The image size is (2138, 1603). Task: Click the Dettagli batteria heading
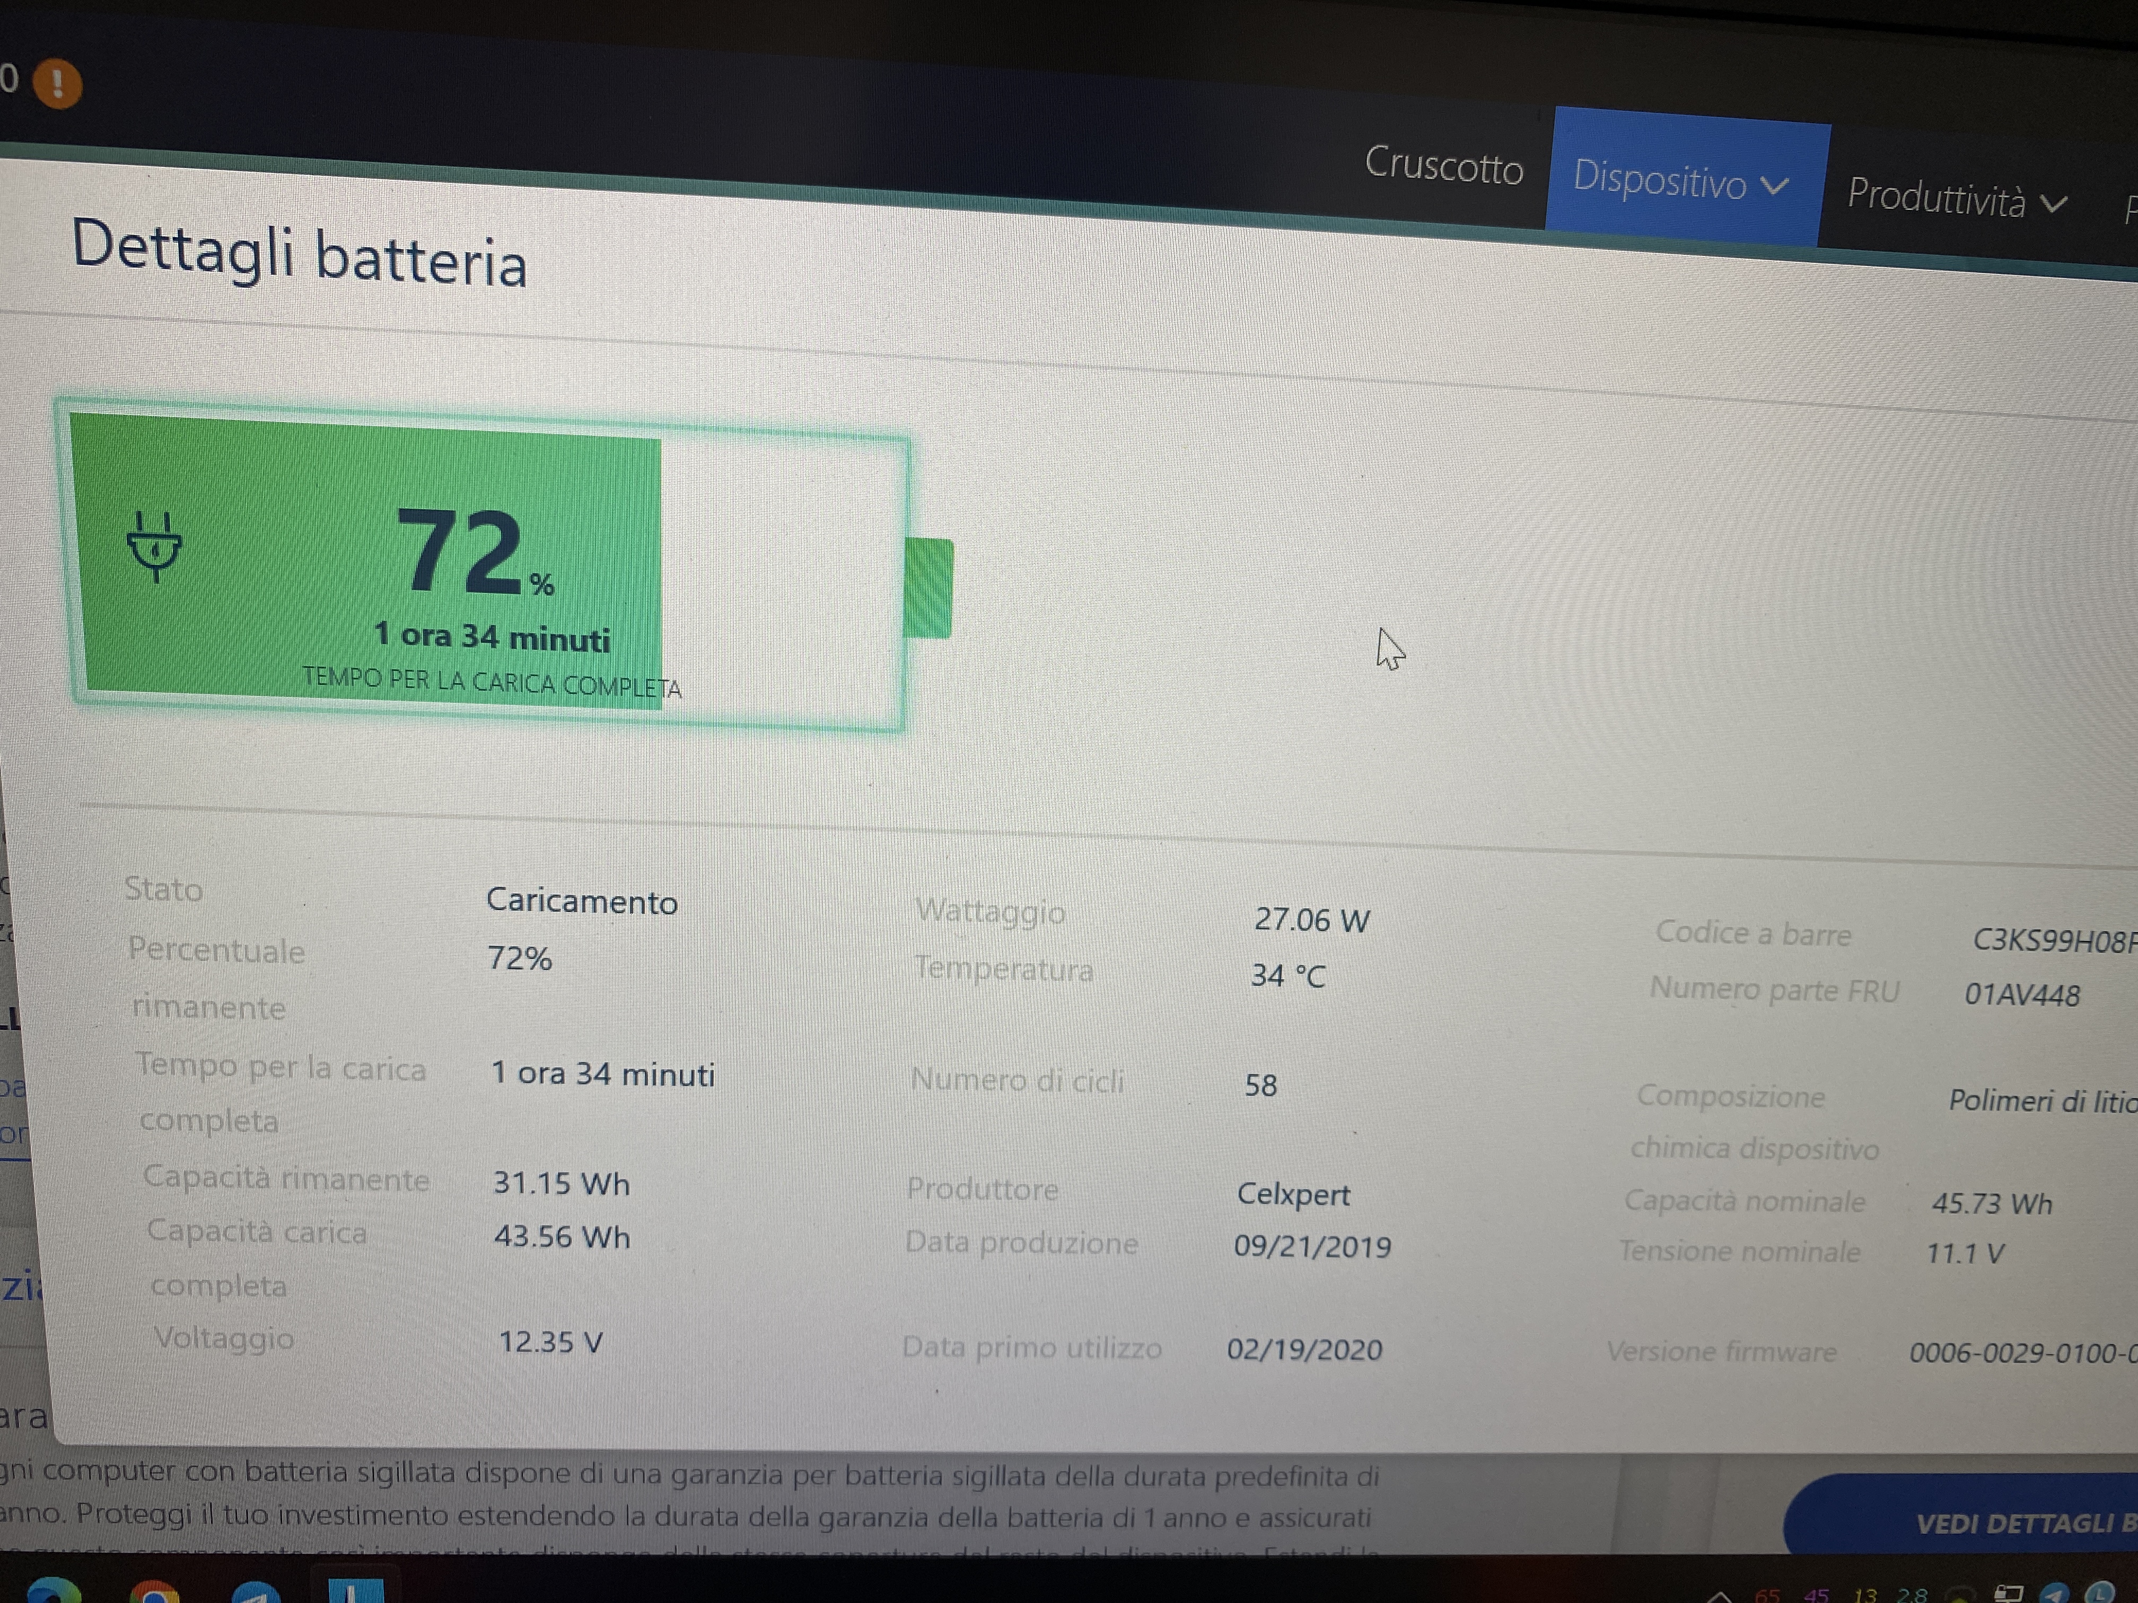coord(300,253)
